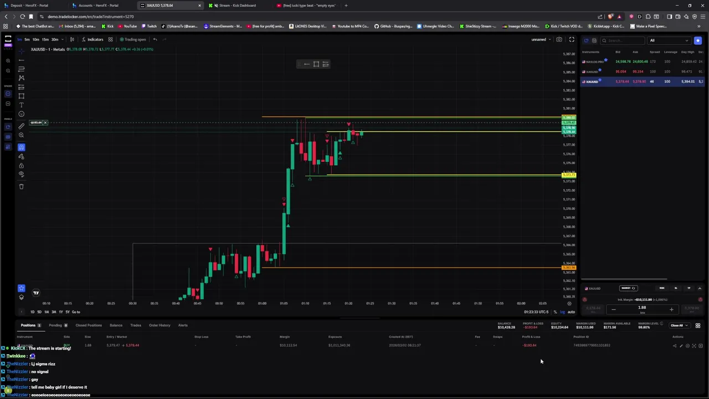
Task: Open candlestick chart style selector
Action: tap(72, 39)
